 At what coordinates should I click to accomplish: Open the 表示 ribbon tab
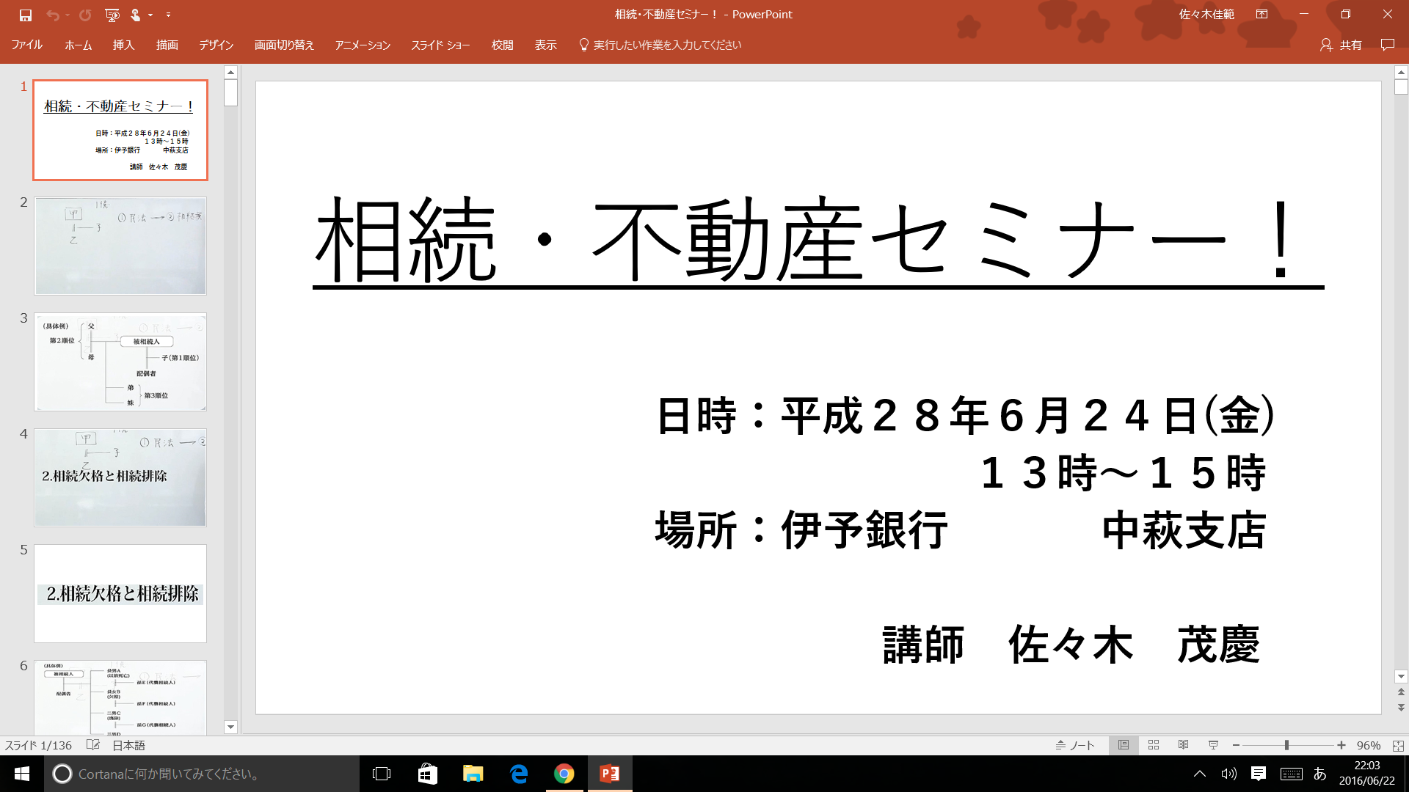(x=545, y=45)
